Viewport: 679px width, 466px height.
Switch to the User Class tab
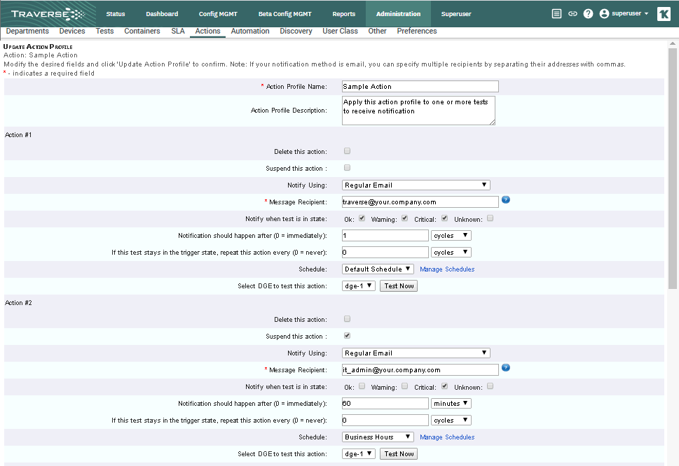click(341, 31)
